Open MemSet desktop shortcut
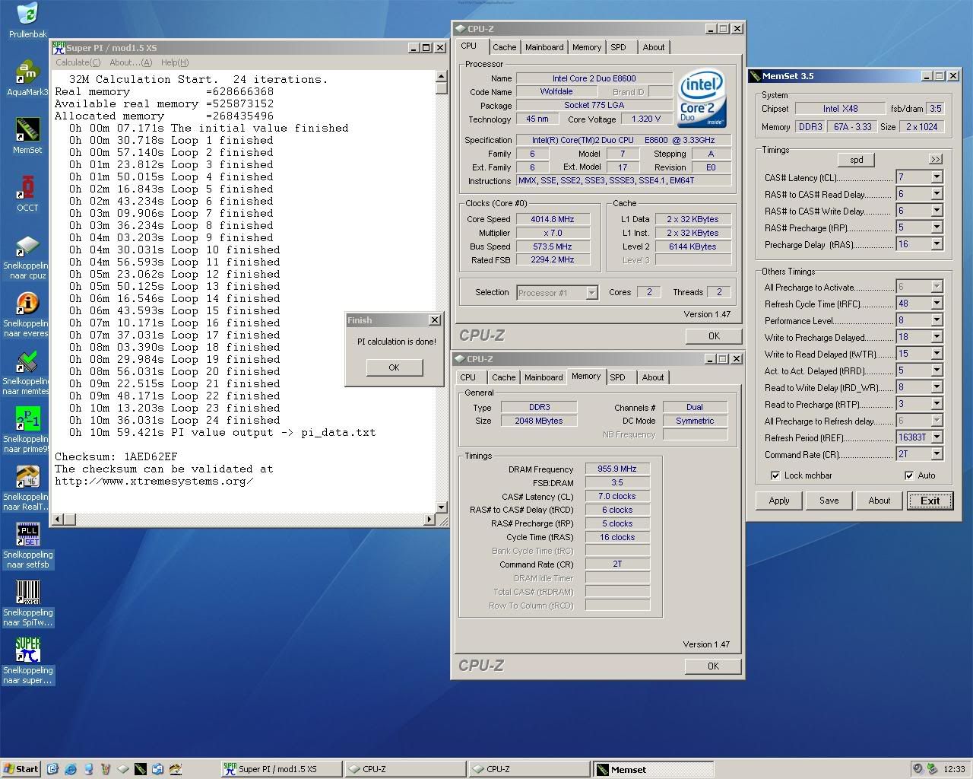Image resolution: width=973 pixels, height=779 pixels. coord(27,129)
